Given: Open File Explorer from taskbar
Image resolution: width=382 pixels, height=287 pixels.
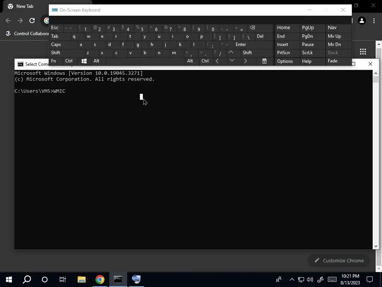Looking at the screenshot, I should pos(82,279).
